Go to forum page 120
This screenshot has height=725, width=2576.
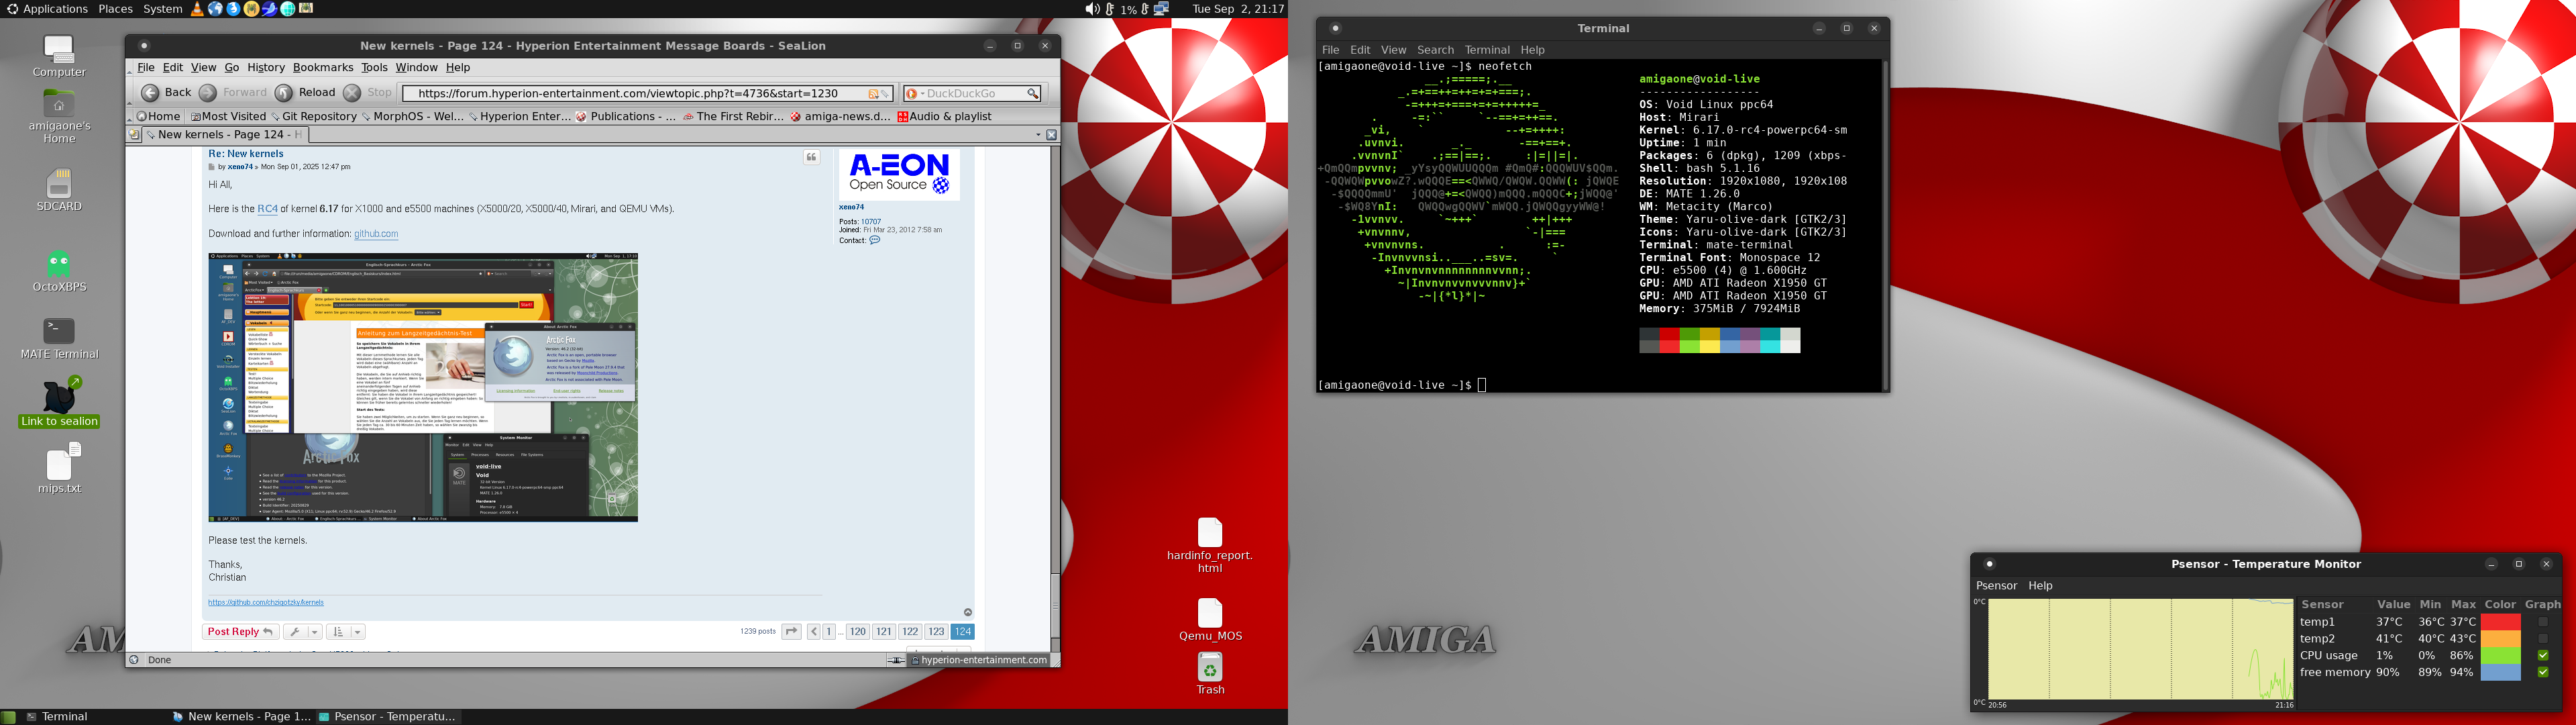point(858,632)
